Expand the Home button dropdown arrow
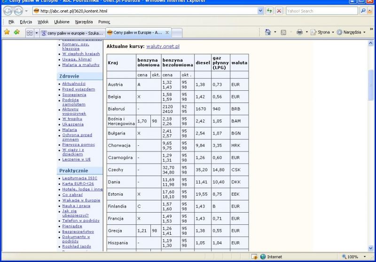The image size is (376, 262). tap(275, 32)
